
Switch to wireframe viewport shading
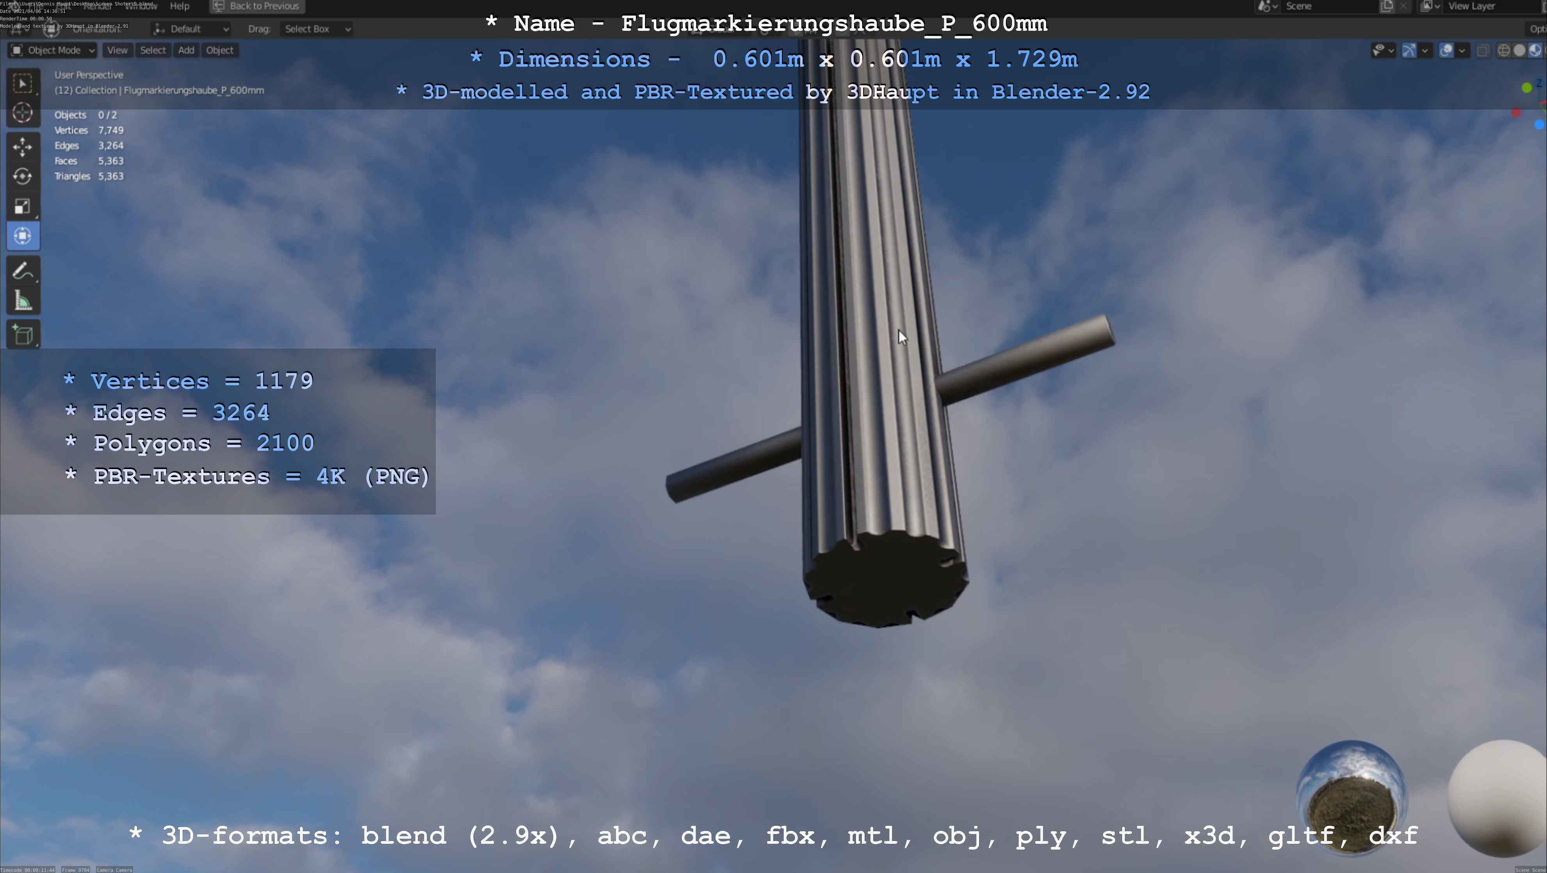coord(1504,50)
